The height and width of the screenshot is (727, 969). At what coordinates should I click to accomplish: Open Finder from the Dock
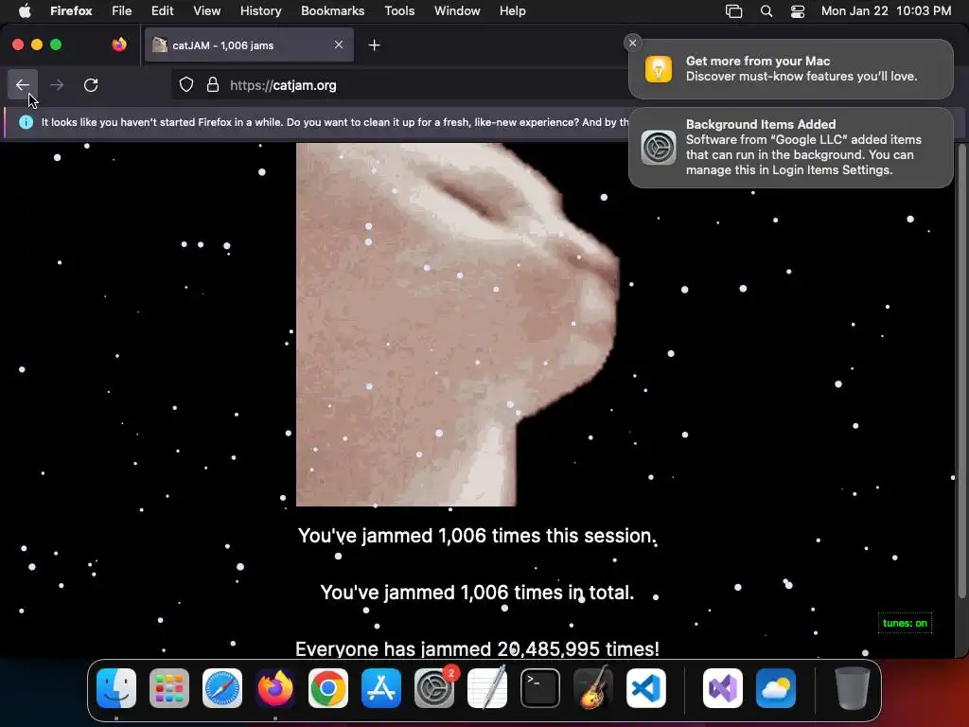tap(116, 688)
